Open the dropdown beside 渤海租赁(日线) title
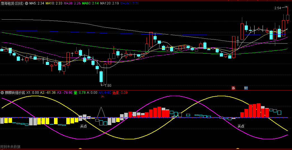The height and width of the screenshot is (150, 292). (x=27, y=3)
